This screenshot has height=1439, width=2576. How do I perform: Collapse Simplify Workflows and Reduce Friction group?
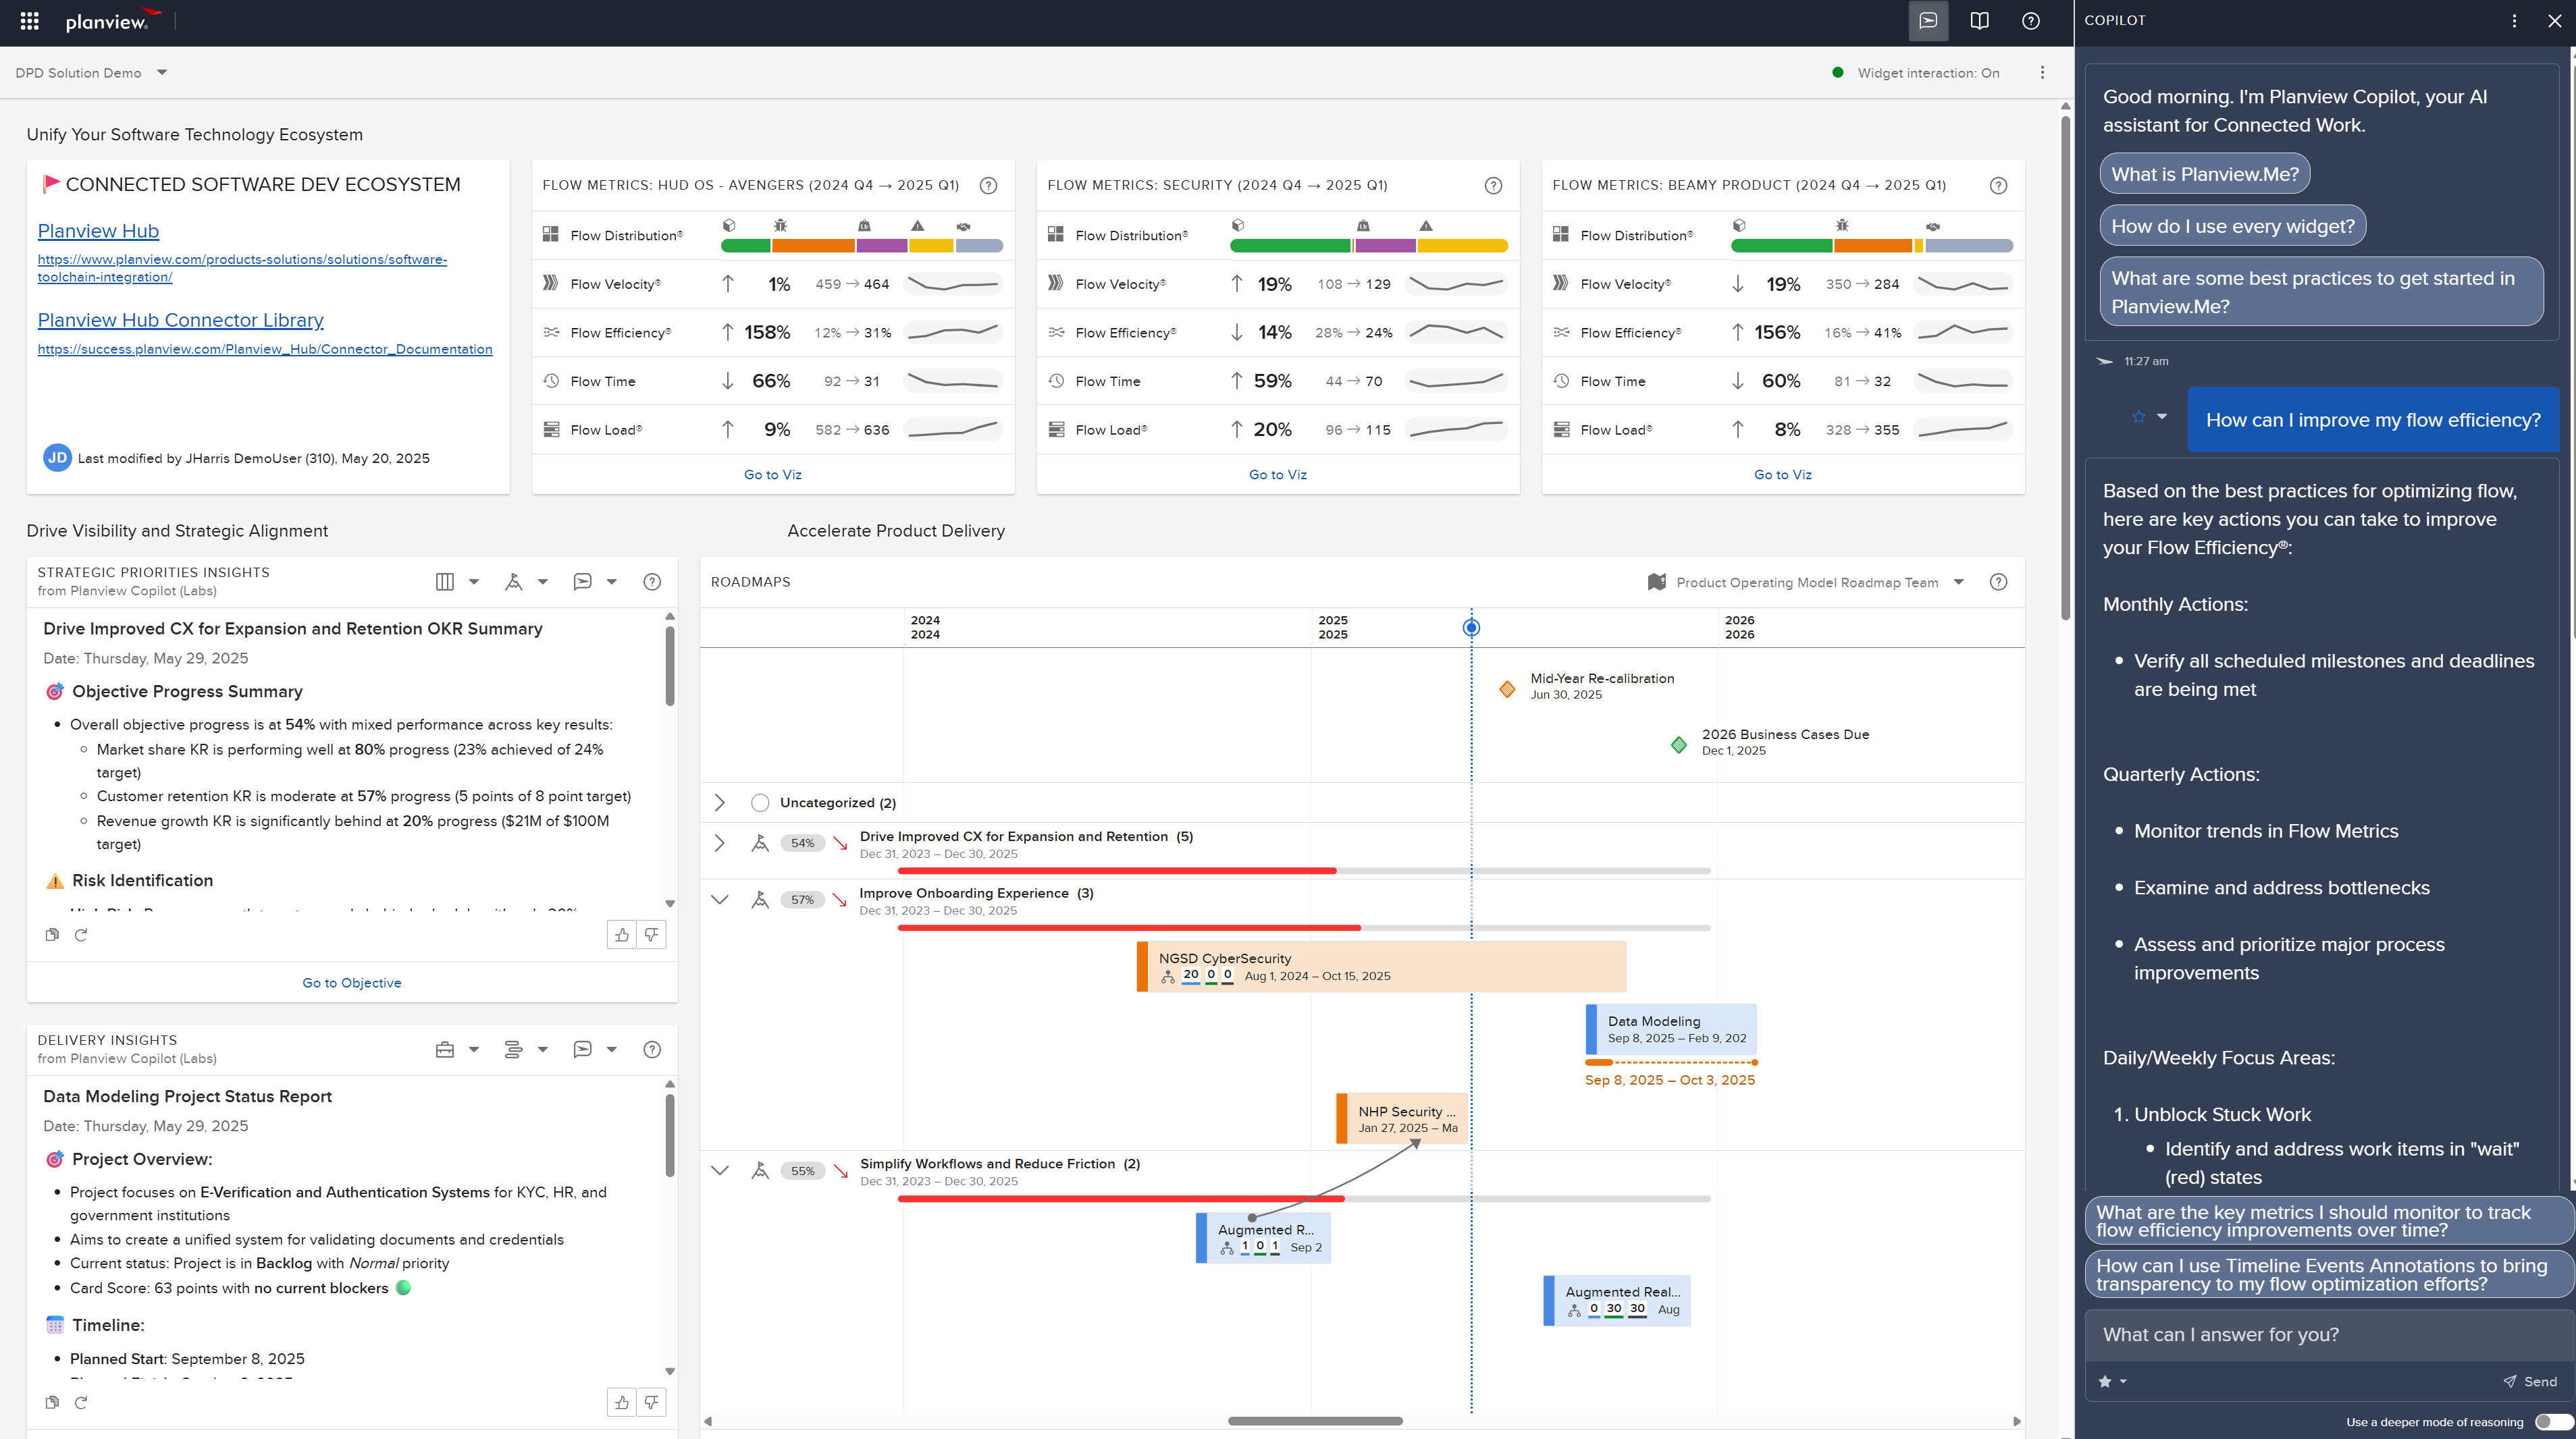pos(719,1170)
